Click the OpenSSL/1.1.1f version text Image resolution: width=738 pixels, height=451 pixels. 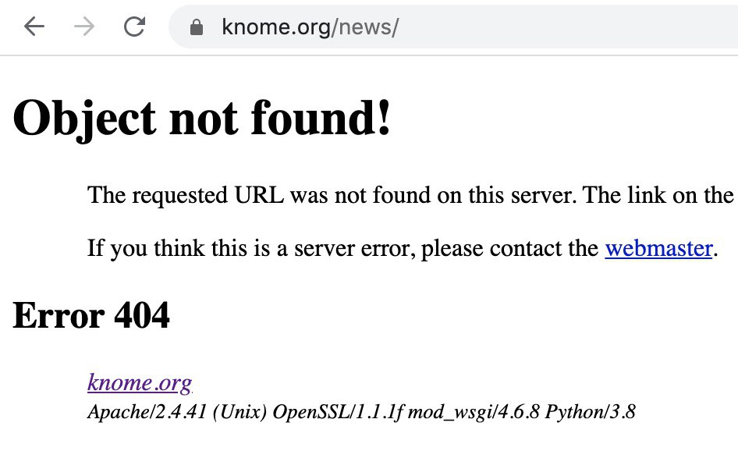point(338,411)
